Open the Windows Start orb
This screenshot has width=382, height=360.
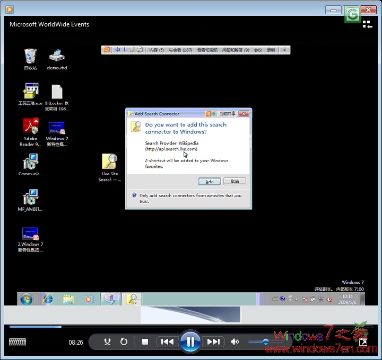click(x=27, y=299)
